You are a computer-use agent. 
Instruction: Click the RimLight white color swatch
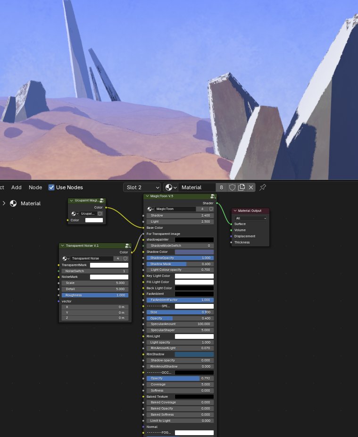(194, 336)
